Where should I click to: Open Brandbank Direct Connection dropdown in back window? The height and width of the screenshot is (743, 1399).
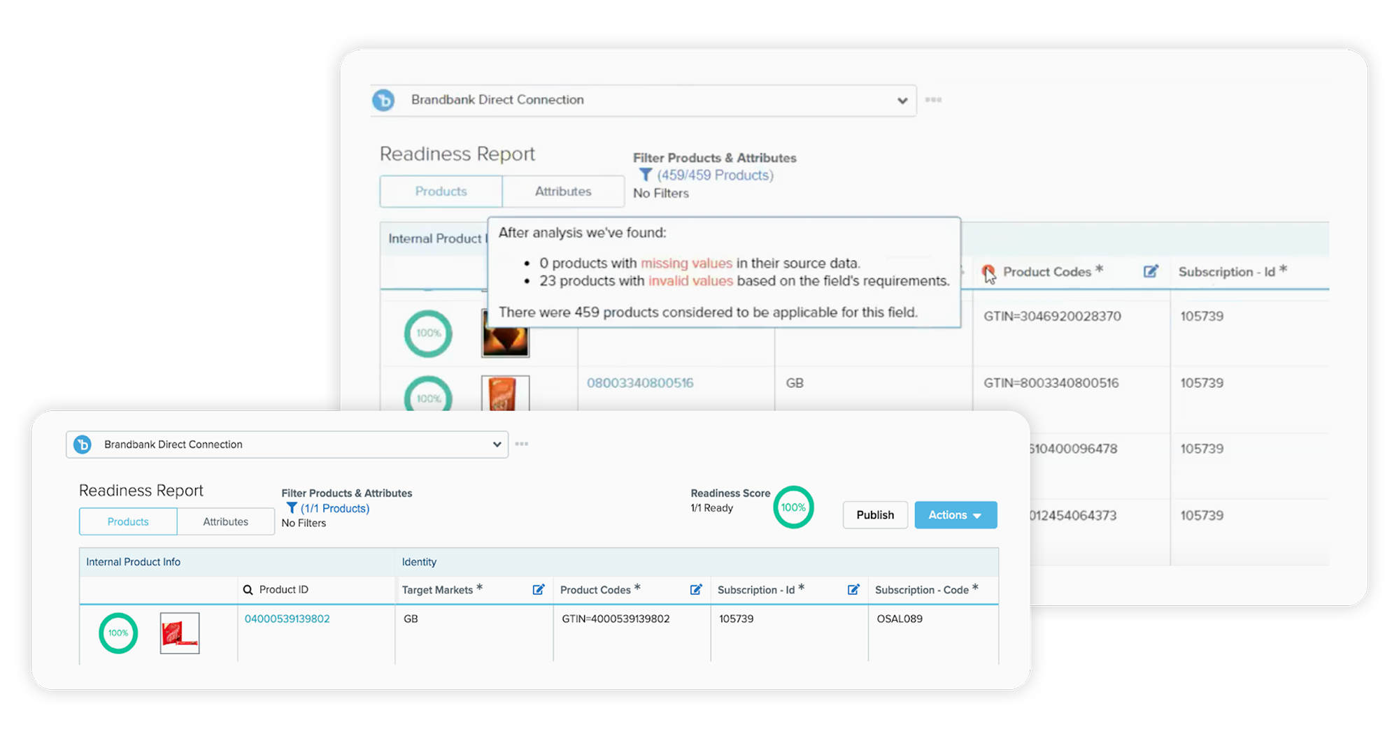coord(644,101)
